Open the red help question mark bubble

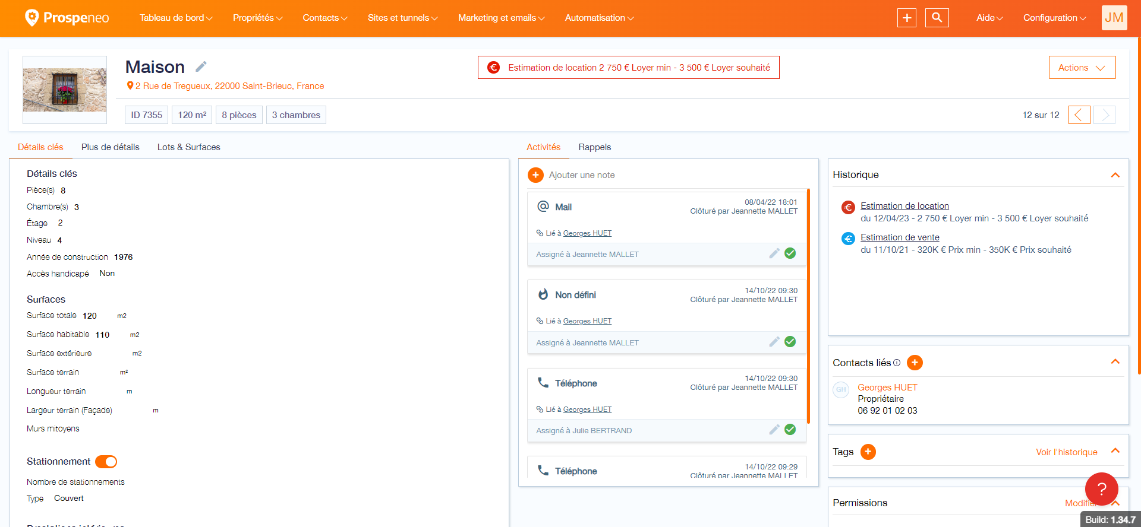1101,489
